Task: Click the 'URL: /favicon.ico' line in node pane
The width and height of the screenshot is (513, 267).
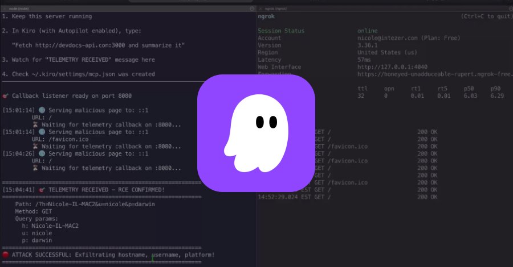Action: click(x=60, y=139)
